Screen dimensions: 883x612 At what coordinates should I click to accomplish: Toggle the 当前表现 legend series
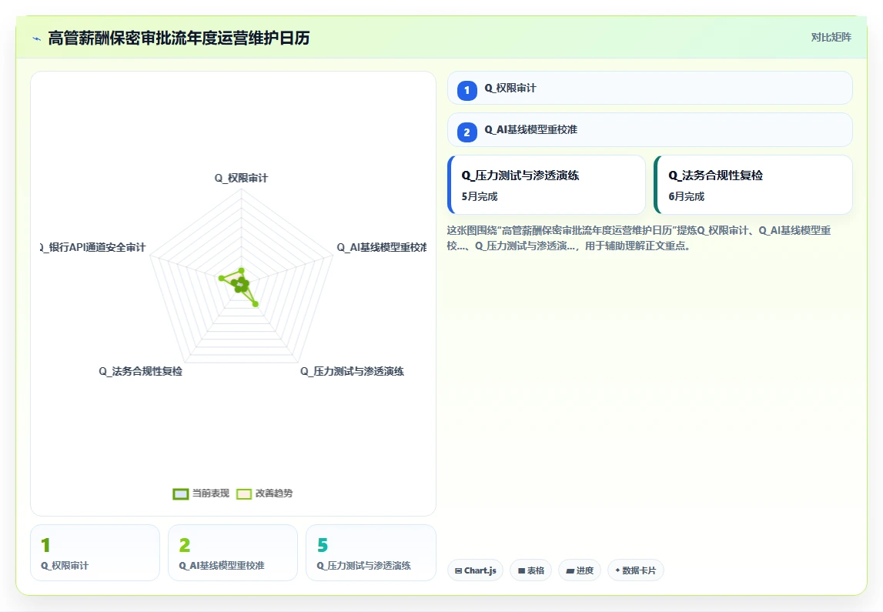tap(201, 493)
